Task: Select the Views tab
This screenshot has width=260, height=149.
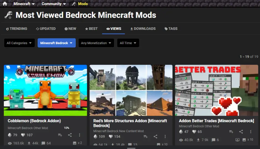Action: 114,29
